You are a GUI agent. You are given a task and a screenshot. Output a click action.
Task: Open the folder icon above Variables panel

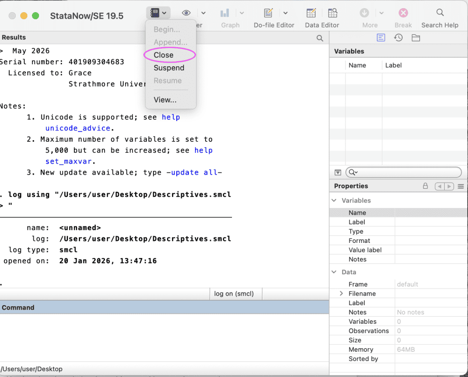coord(416,38)
